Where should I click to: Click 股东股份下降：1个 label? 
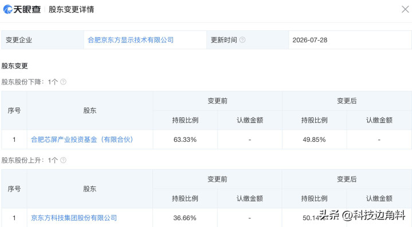30,82
